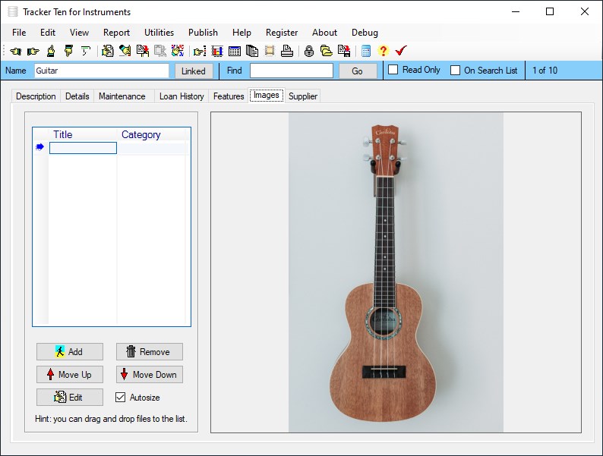This screenshot has width=603, height=456.
Task: Switch to the Maintenance tab
Action: [x=122, y=96]
